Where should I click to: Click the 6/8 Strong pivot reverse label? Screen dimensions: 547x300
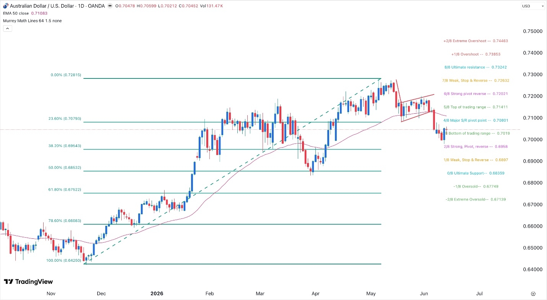(475, 94)
